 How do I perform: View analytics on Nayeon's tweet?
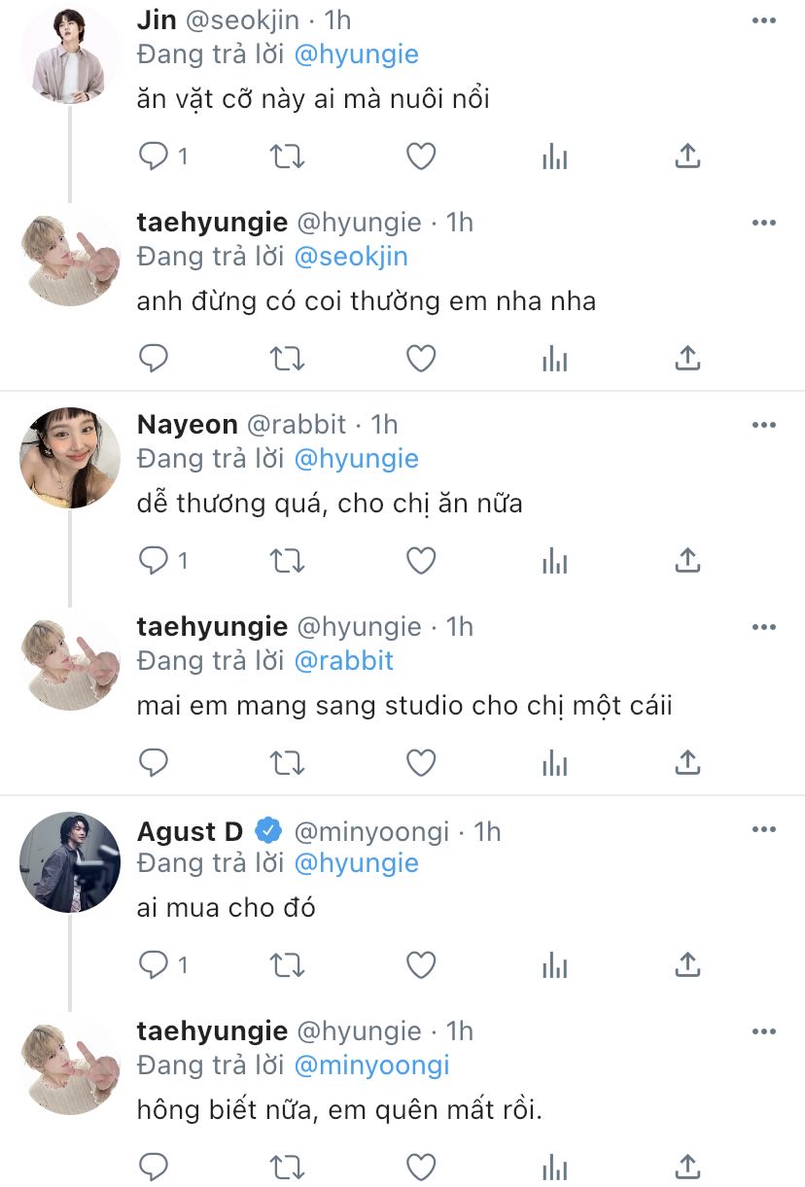pos(554,560)
